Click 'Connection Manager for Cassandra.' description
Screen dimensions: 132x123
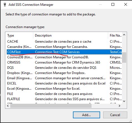(61, 47)
